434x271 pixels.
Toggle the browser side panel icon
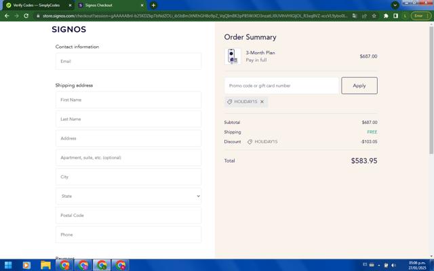(395, 16)
